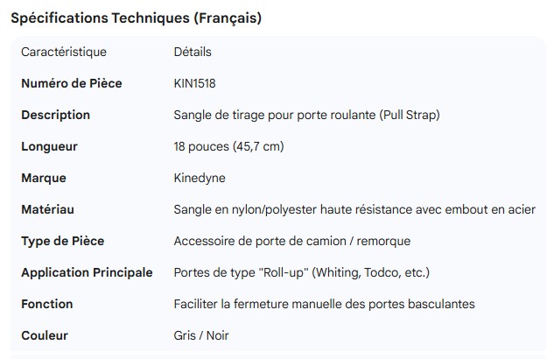
Task: Click the "Spécifications Techniques (Français)" heading
Action: click(x=136, y=18)
